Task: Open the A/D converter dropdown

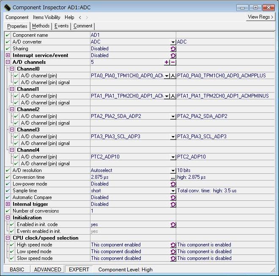Action: (173, 42)
